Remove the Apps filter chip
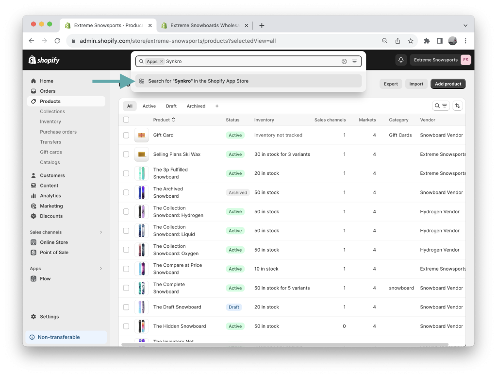Screen dimensions: 497x376 pyautogui.click(x=161, y=61)
